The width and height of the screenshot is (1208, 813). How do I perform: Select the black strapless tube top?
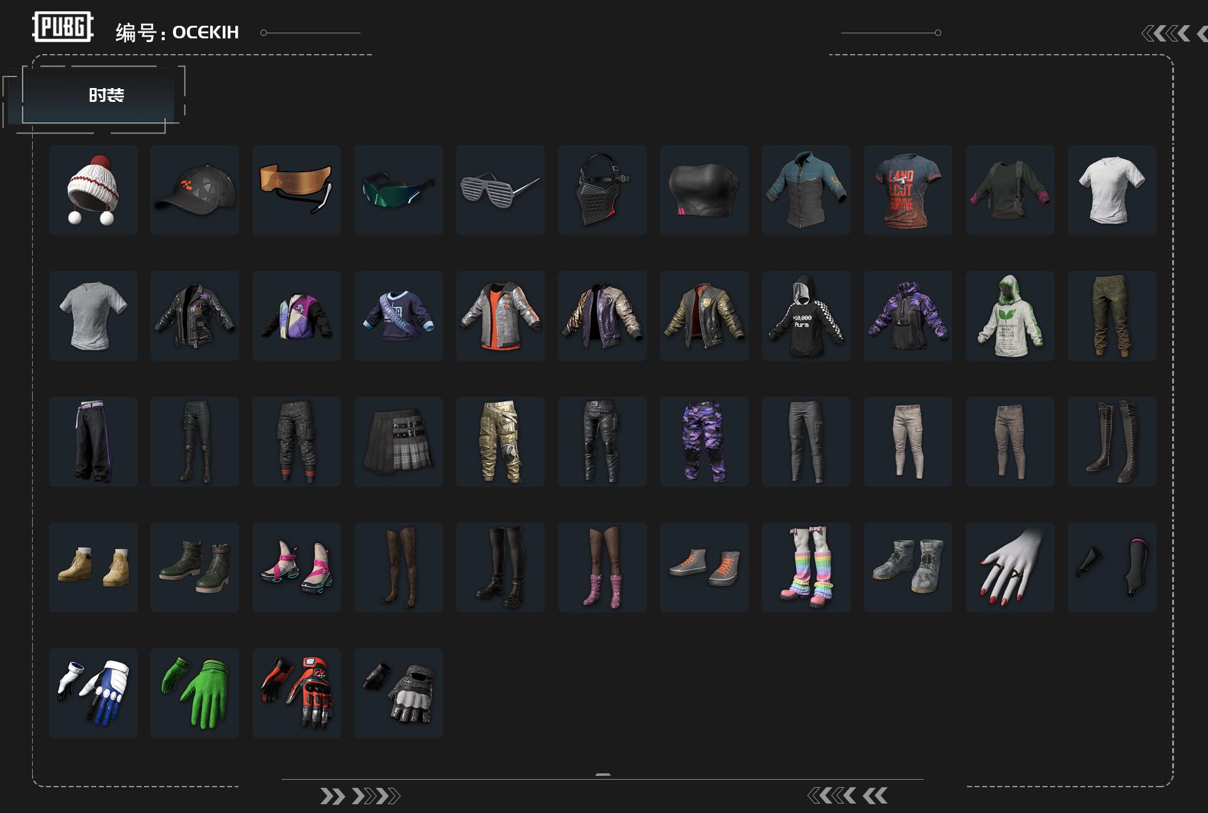pyautogui.click(x=705, y=190)
